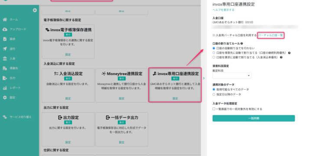Click ヘルプを表示する link

click(223, 10)
